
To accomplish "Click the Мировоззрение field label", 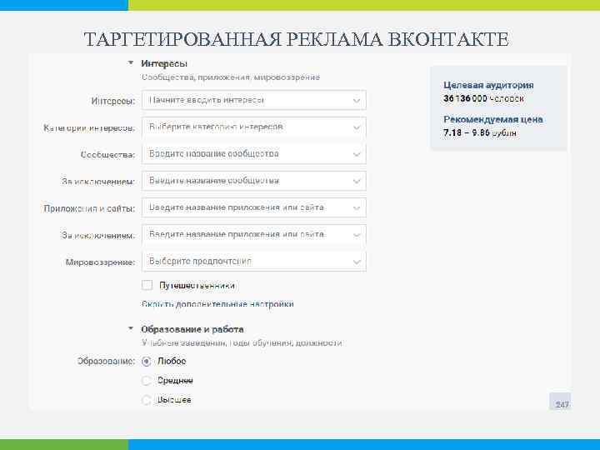I will click(100, 262).
